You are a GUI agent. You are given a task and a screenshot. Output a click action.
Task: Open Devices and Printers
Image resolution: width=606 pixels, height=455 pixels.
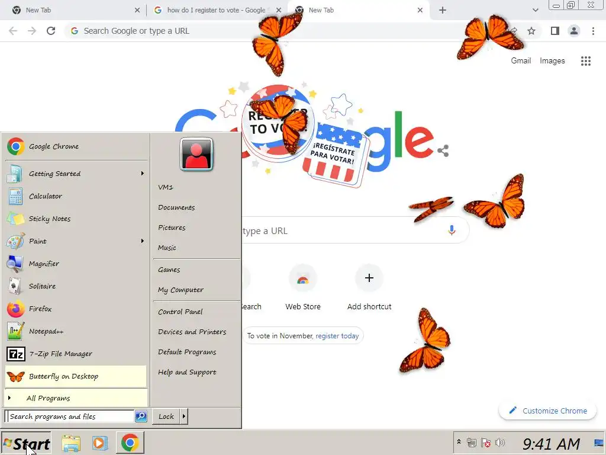[x=192, y=332]
